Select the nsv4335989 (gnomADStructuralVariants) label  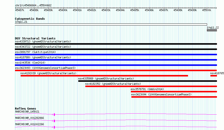(106, 79)
